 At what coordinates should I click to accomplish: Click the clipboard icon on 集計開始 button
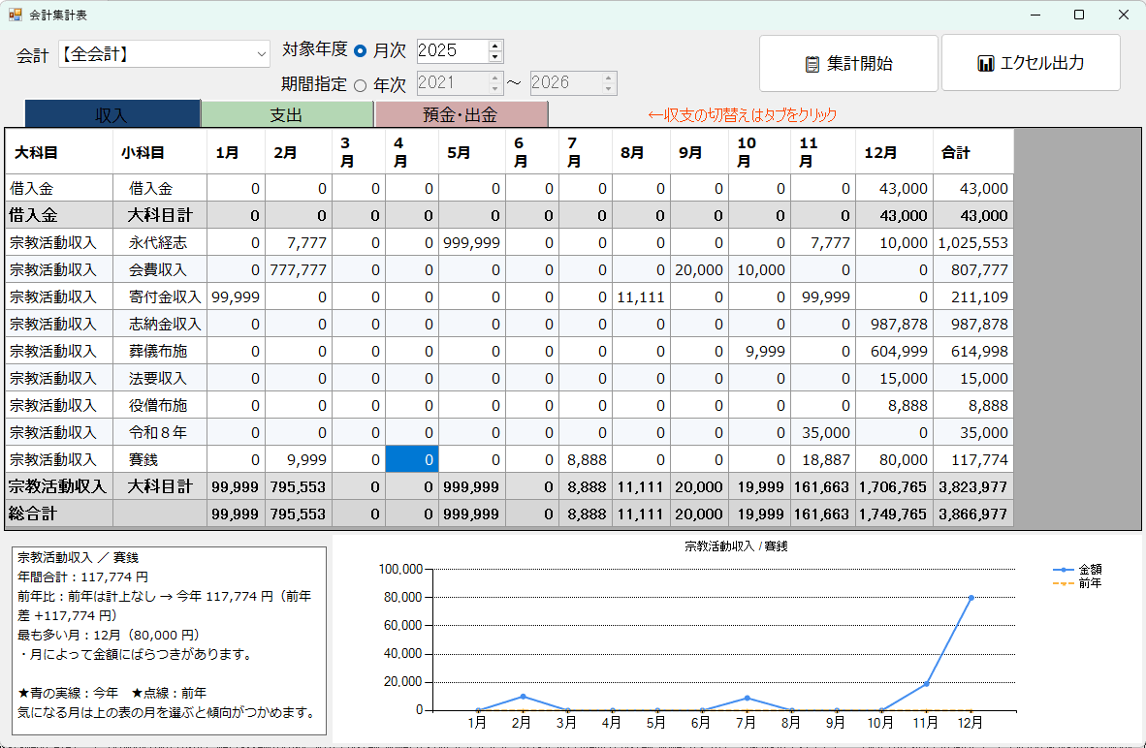[x=812, y=64]
